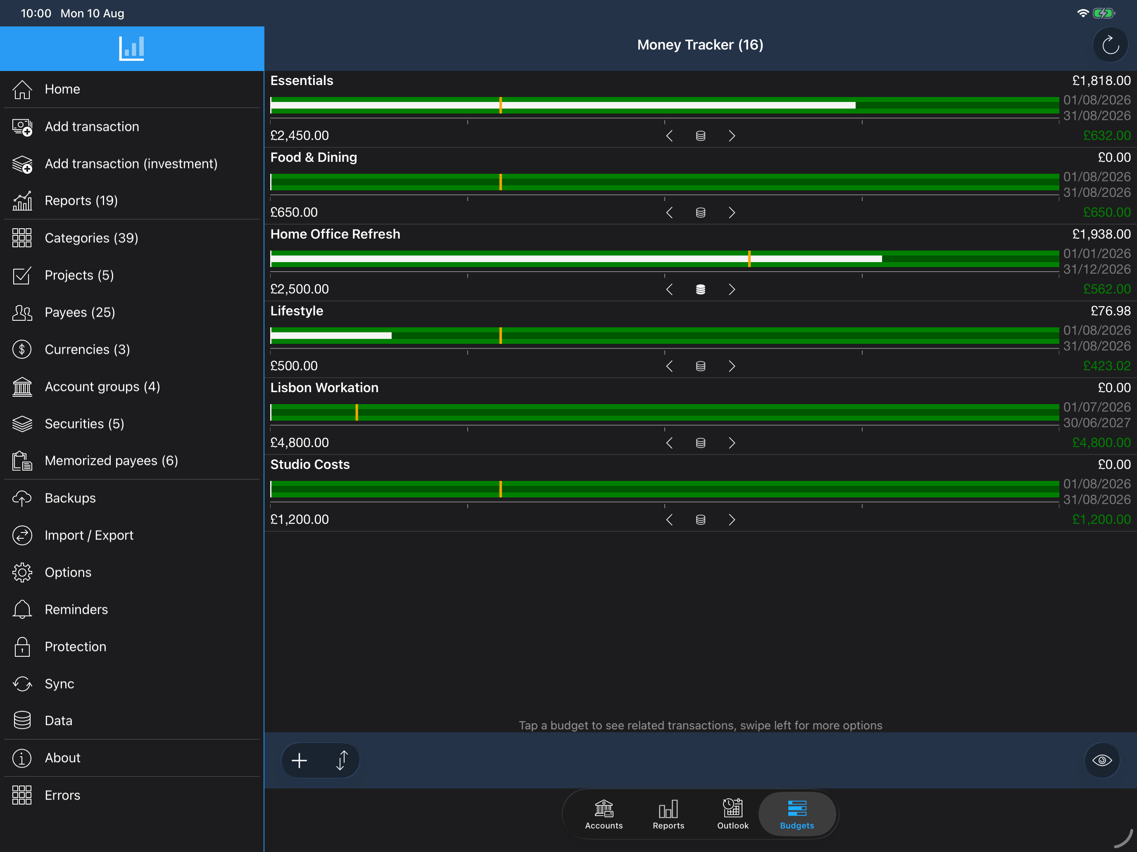
Task: Go to next Food & Dining period
Action: (732, 213)
